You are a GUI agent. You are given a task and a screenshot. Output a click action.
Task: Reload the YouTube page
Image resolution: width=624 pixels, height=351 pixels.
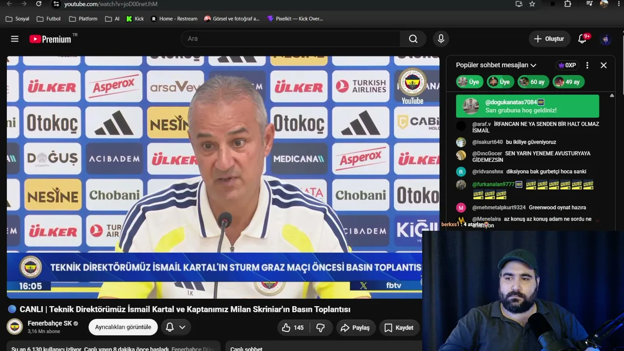[39, 4]
